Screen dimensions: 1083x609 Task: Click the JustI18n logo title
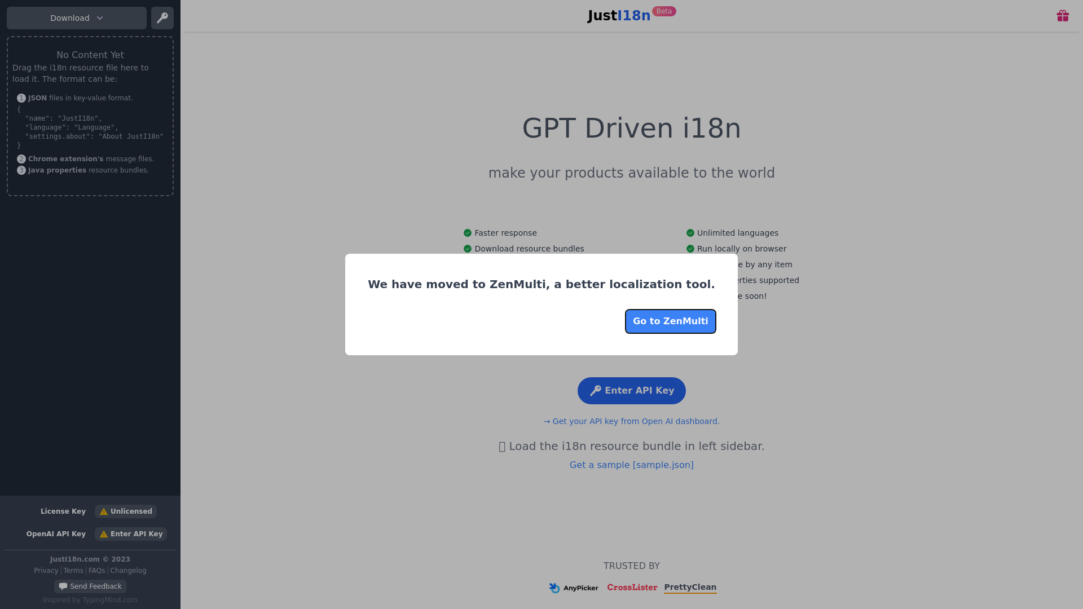(619, 16)
